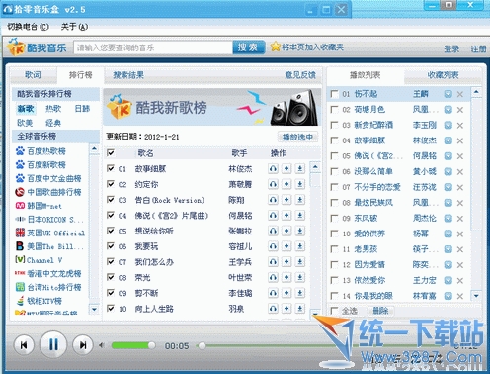
Task: Download song 08 荣光
Action: 300,277
